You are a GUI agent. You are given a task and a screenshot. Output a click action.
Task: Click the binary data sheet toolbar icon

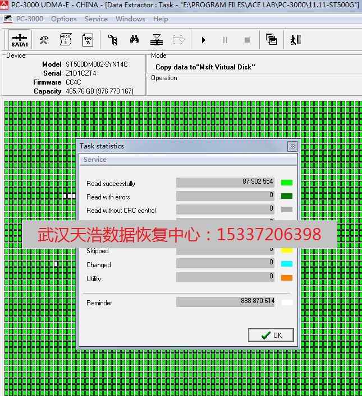tap(66, 40)
